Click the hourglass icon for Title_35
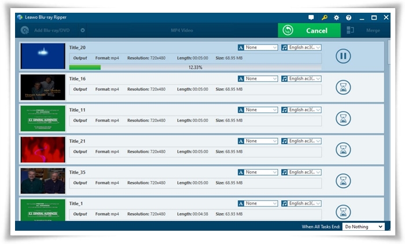The height and width of the screenshot is (244, 405). (x=343, y=181)
